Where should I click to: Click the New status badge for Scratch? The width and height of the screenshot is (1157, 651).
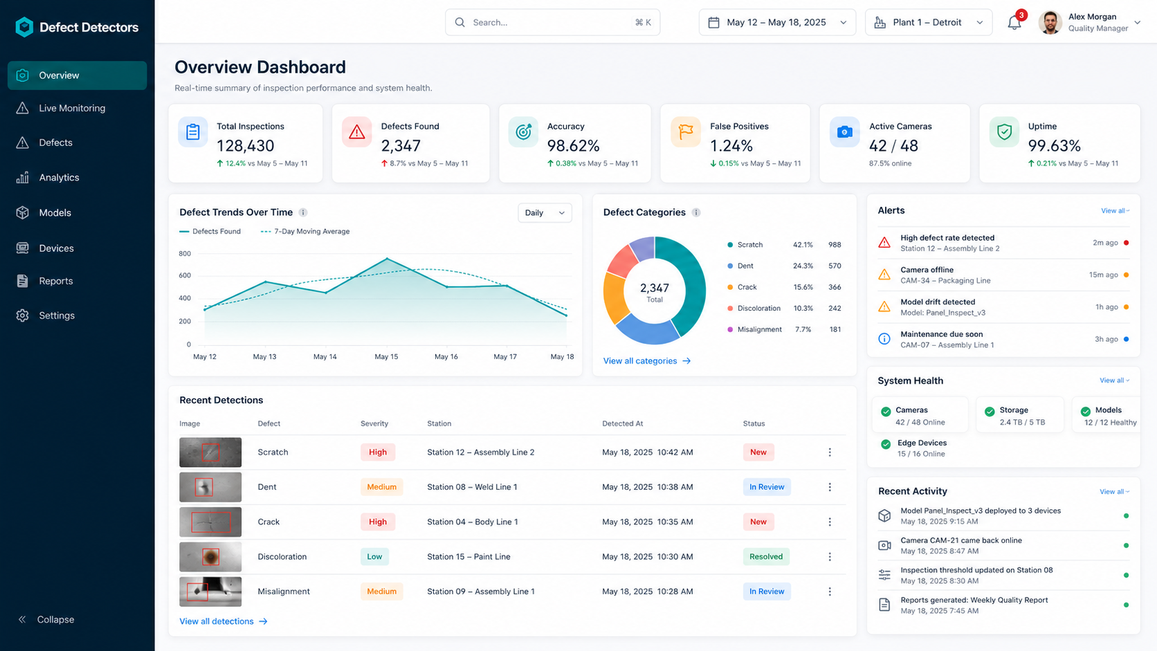[x=758, y=452]
